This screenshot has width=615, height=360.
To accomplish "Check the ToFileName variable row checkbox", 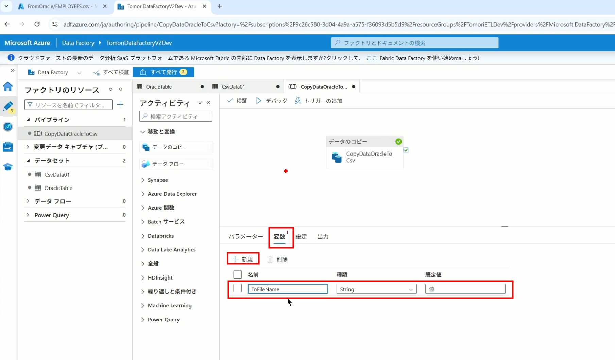I will [x=238, y=288].
